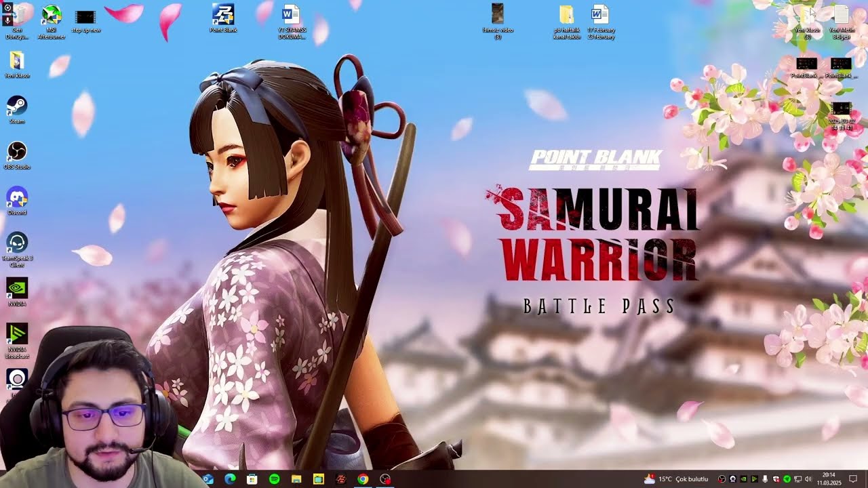The image size is (868, 488).
Task: Open the 'pb haftalık kanal takibi' folder
Action: (566, 22)
